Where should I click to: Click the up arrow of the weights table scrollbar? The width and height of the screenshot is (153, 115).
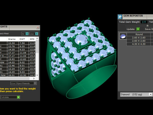click(x=37, y=39)
